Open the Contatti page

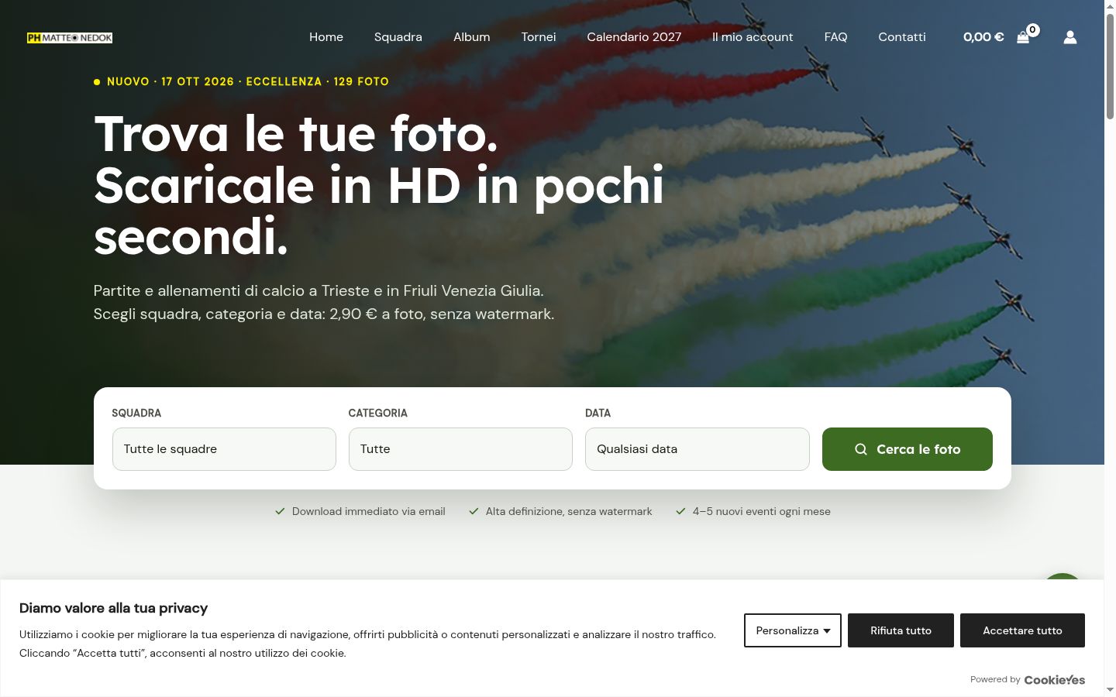click(x=902, y=37)
